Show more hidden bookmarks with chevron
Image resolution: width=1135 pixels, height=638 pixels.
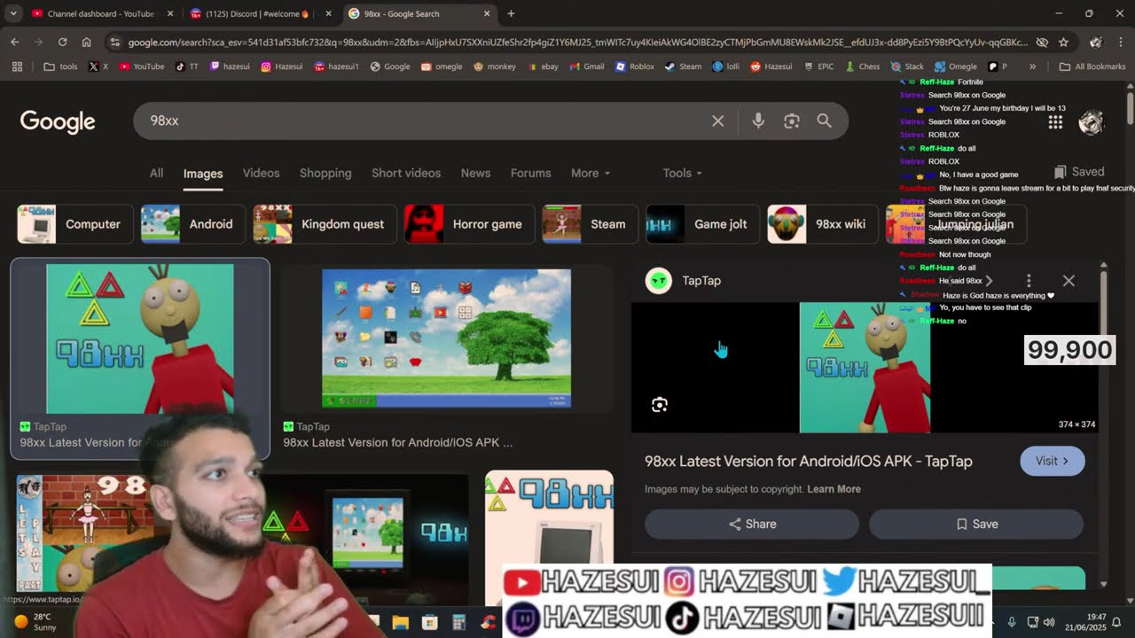(1032, 66)
